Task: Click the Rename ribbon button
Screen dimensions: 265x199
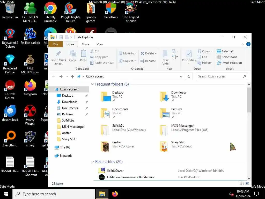Action: point(148,61)
